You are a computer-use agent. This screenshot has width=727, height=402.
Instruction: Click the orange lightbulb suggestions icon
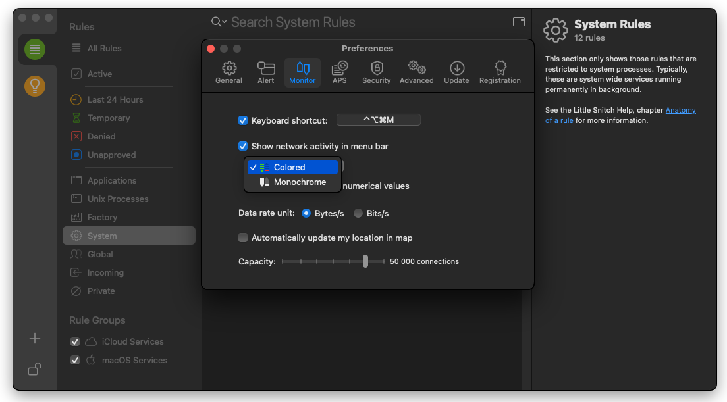point(35,86)
